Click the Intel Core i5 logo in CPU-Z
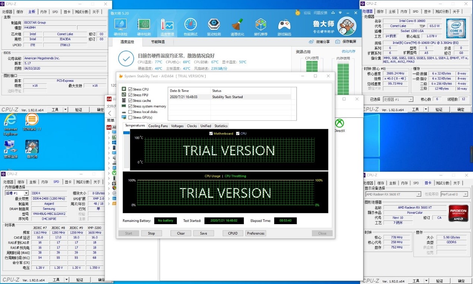This screenshot has height=284, width=473. click(456, 28)
